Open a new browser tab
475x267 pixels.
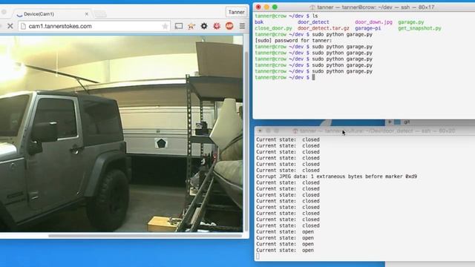pos(100,14)
